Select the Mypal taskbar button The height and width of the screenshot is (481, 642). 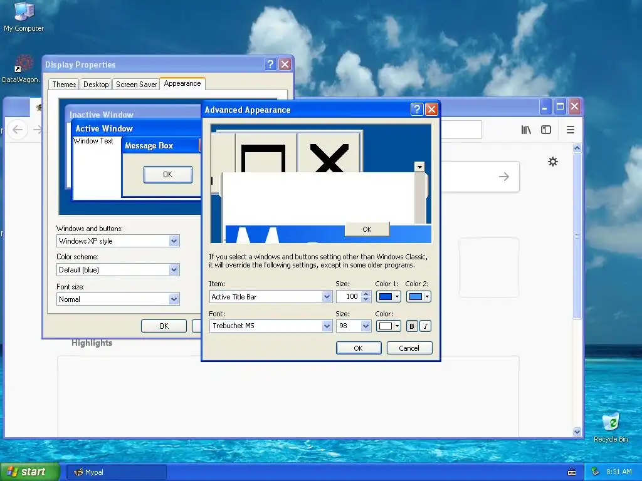pyautogui.click(x=117, y=472)
